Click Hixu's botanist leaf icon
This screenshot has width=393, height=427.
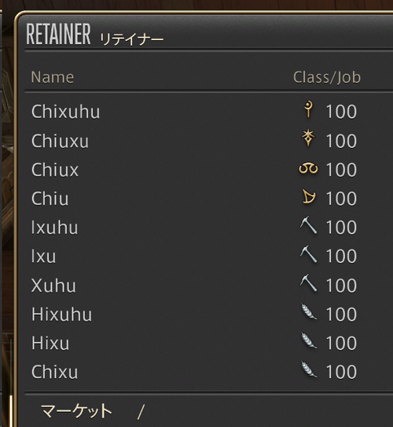click(309, 340)
